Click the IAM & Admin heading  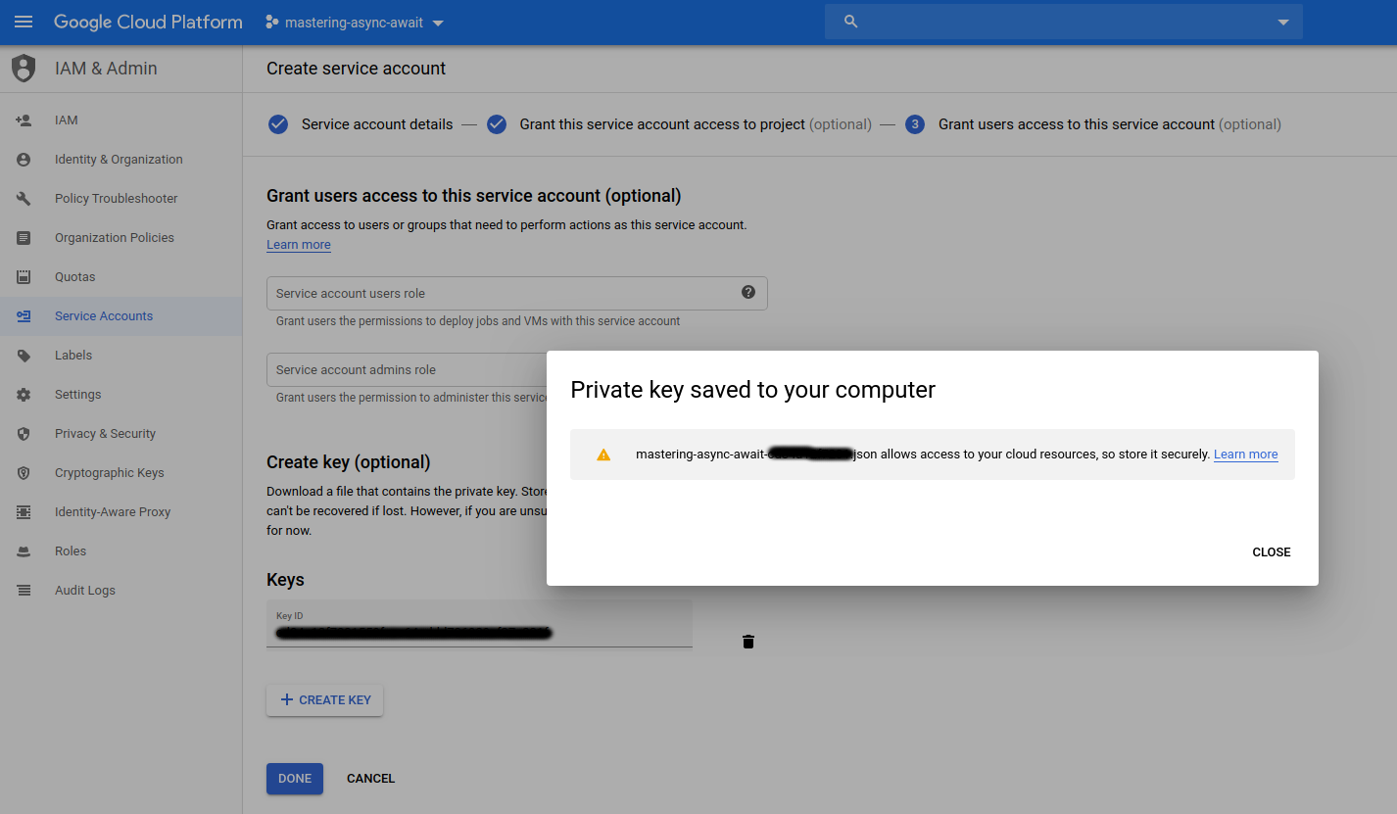[x=106, y=69]
